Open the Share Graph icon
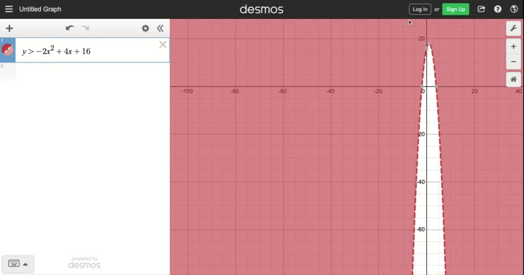 pos(481,9)
